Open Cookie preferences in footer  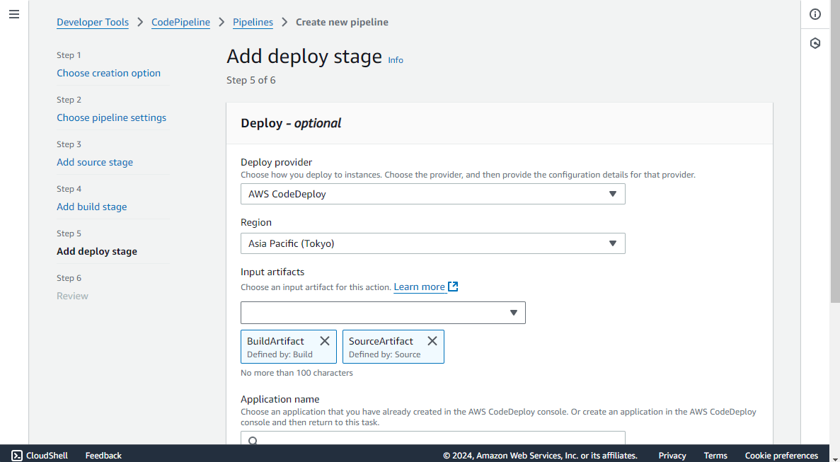click(781, 456)
